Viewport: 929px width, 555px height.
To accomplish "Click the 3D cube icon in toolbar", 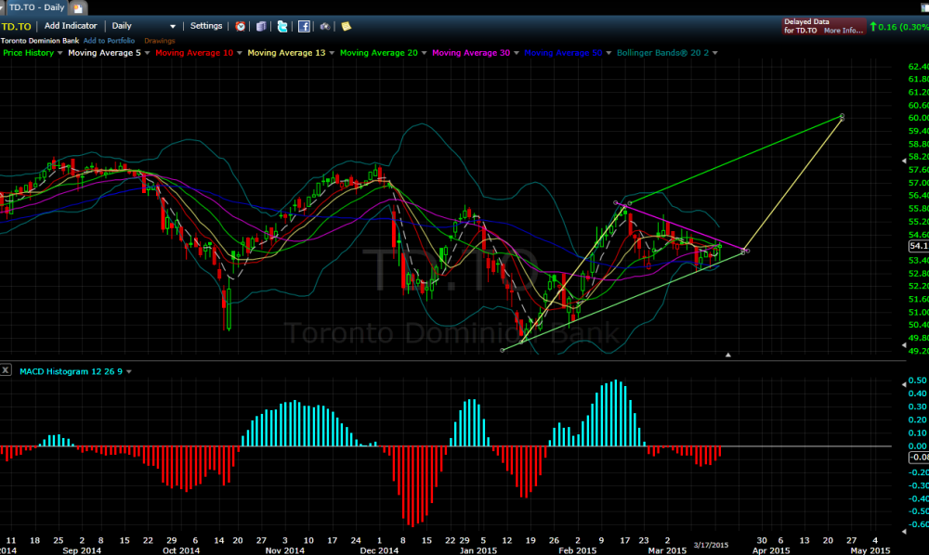I will click(x=262, y=26).
